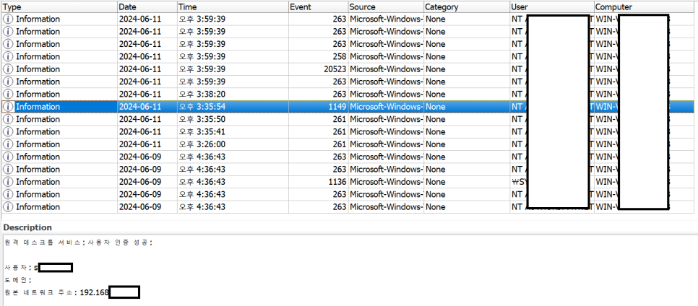Click the Source cell in the event 1136 row
The height and width of the screenshot is (306, 698).
click(386, 182)
